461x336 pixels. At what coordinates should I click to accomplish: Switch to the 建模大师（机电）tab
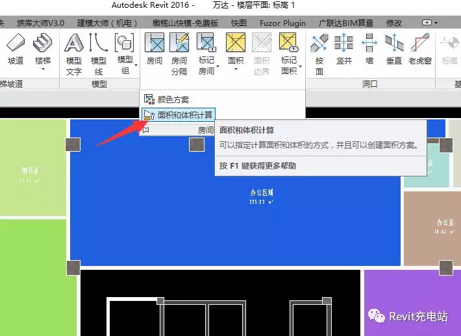pos(108,23)
